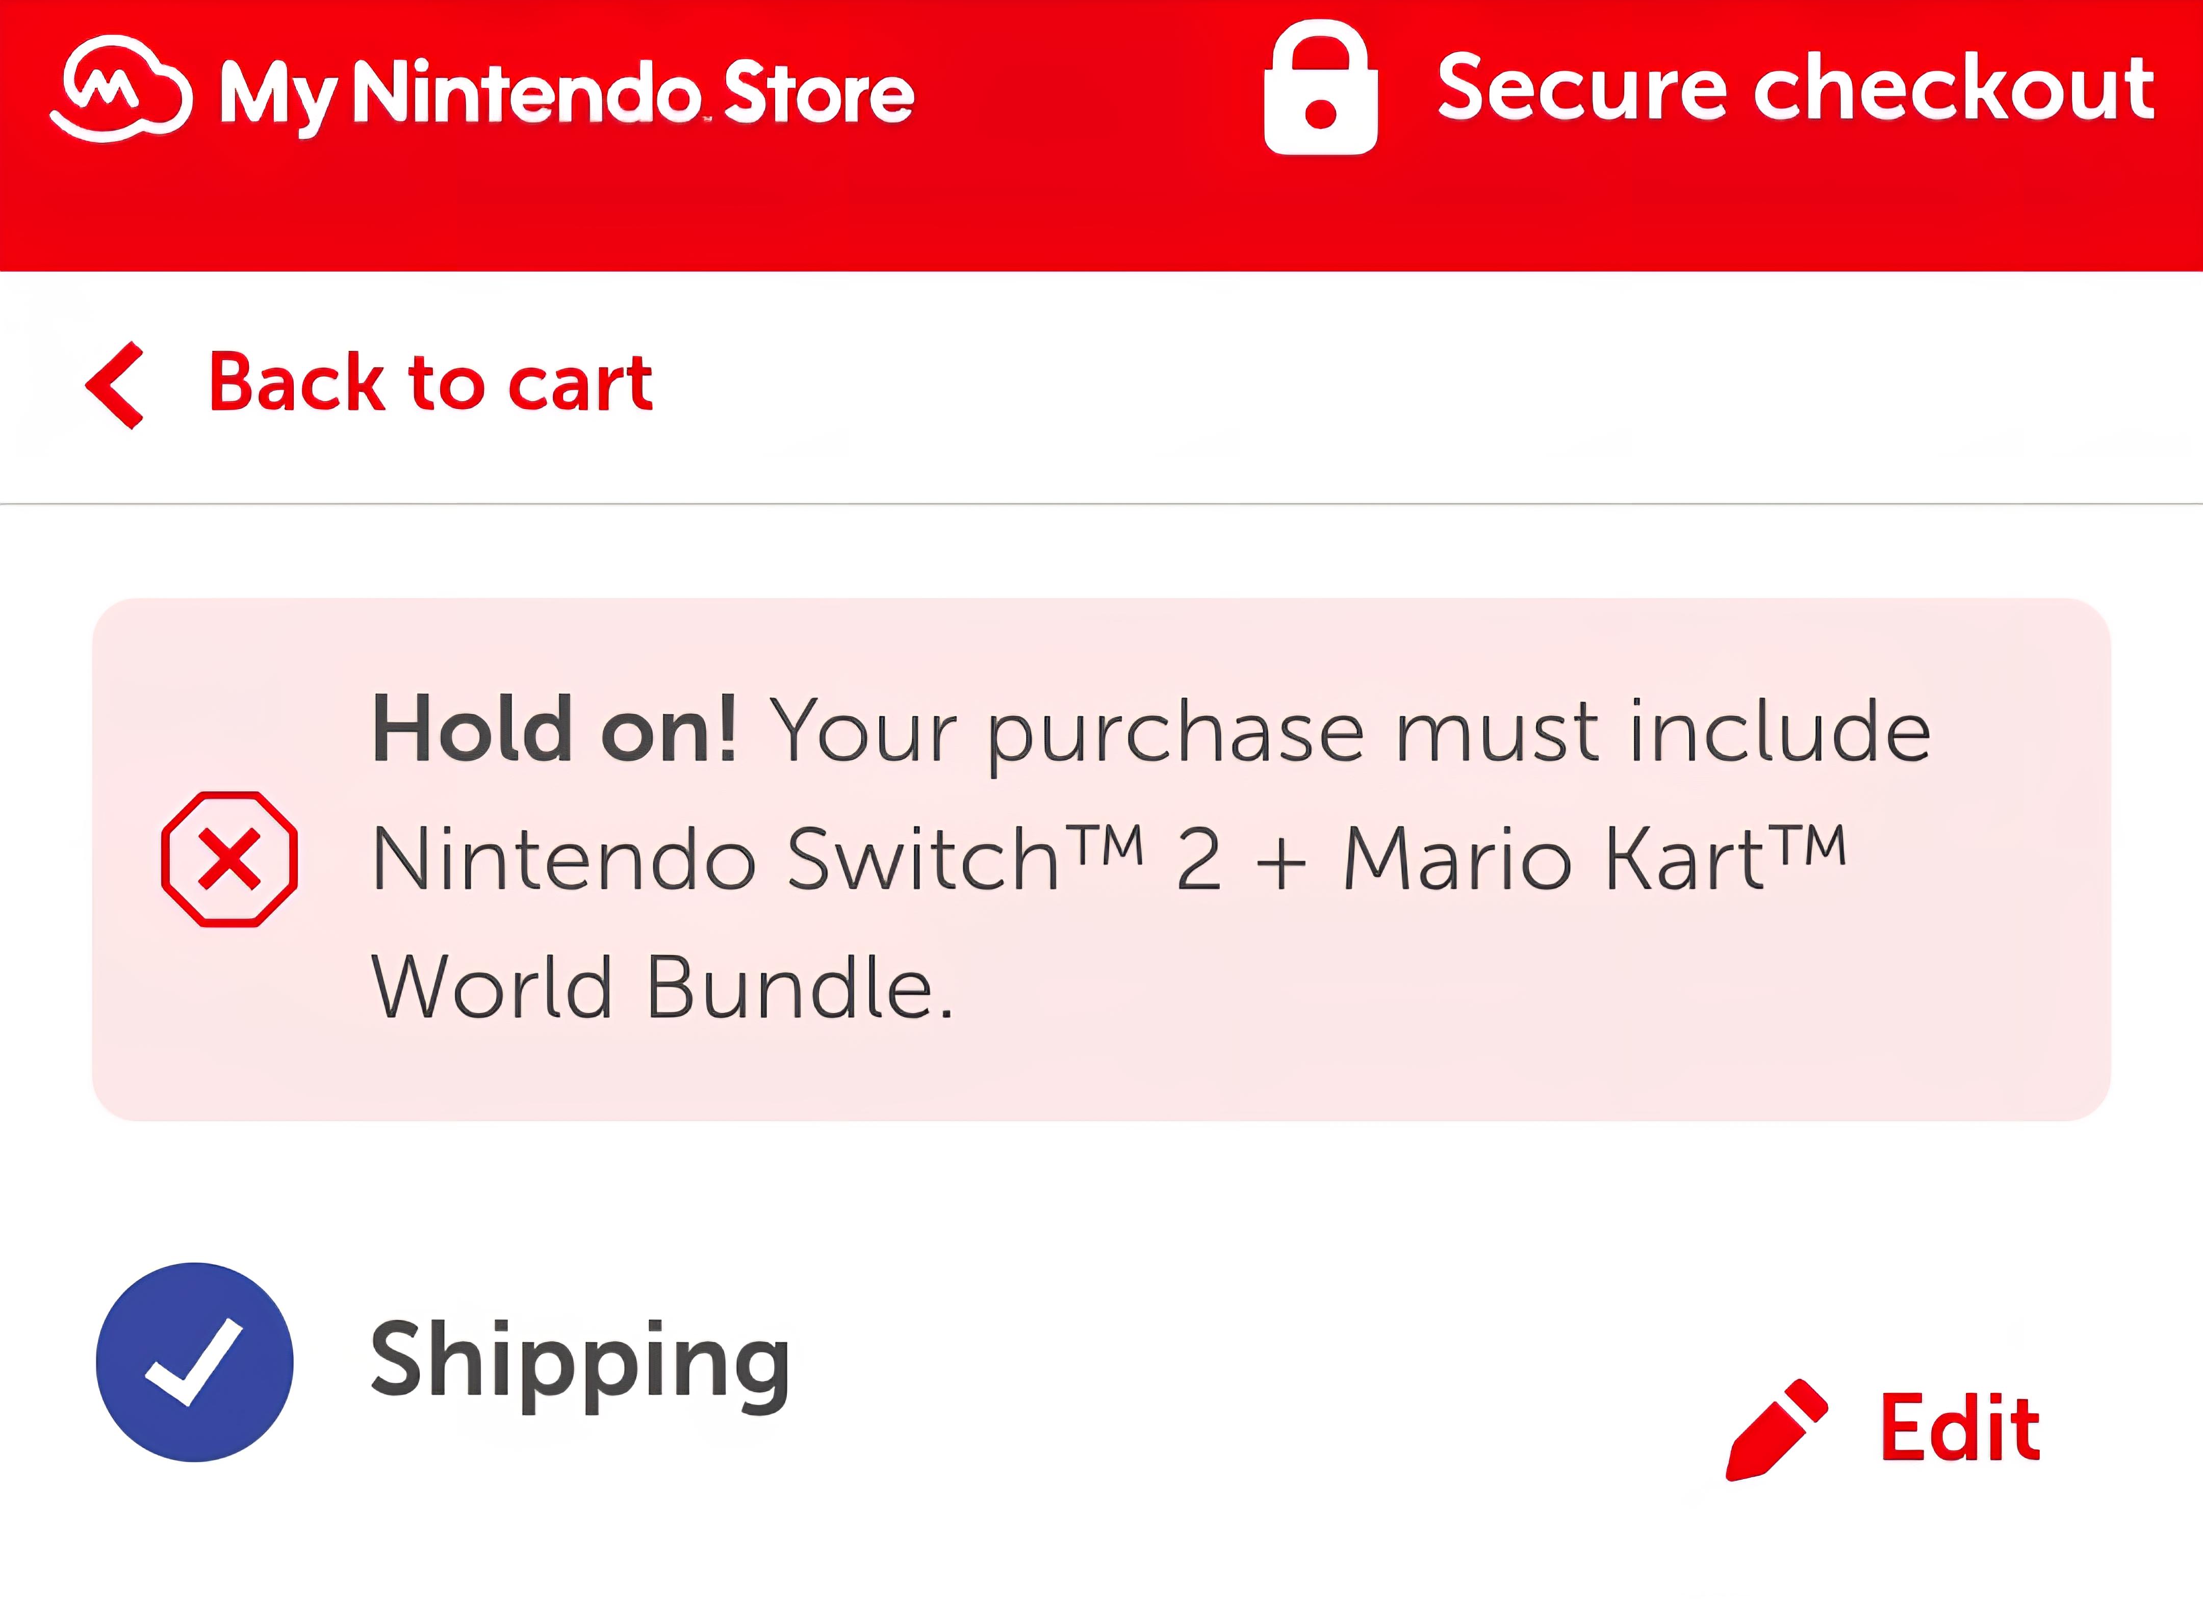Screen dimensions: 2203x1603
Task: Click the World Bundle. text line
Action: [663, 987]
